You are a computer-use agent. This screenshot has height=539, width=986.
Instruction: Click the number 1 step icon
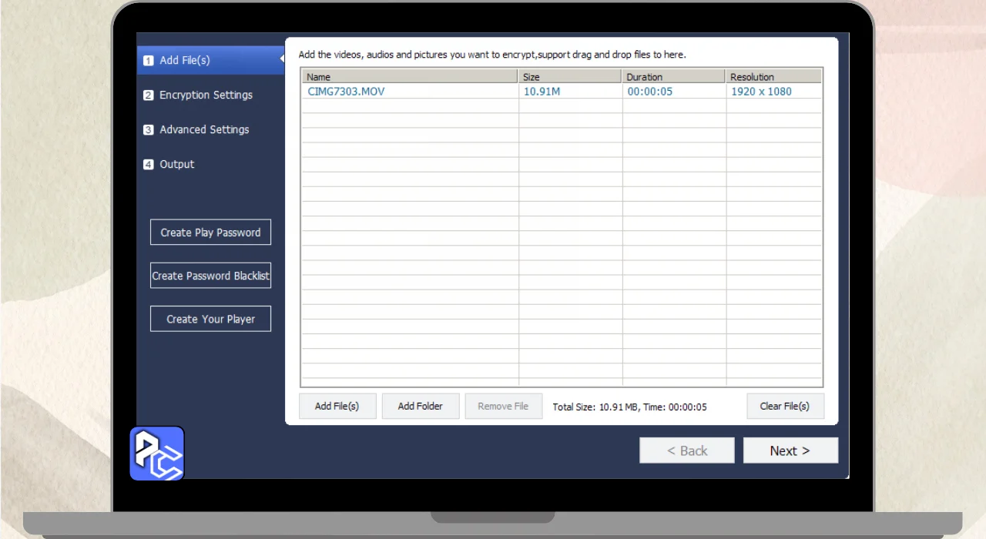click(148, 61)
